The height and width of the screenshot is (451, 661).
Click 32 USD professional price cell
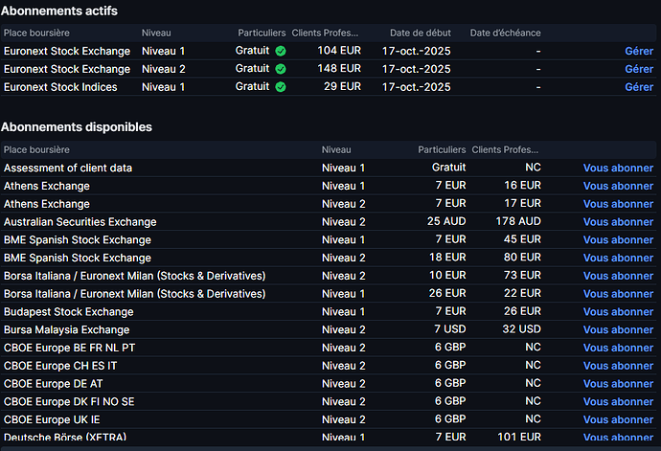tap(521, 329)
